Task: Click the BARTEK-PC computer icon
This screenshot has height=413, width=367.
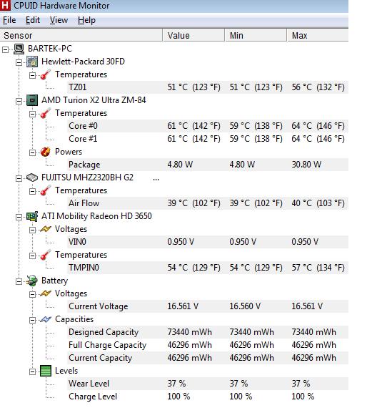Action: (x=19, y=49)
